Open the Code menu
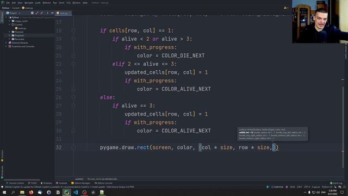Viewport: 348px width, 196px height. click(x=38, y=3)
